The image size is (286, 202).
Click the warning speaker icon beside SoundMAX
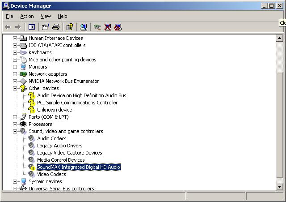pyautogui.click(x=32, y=167)
